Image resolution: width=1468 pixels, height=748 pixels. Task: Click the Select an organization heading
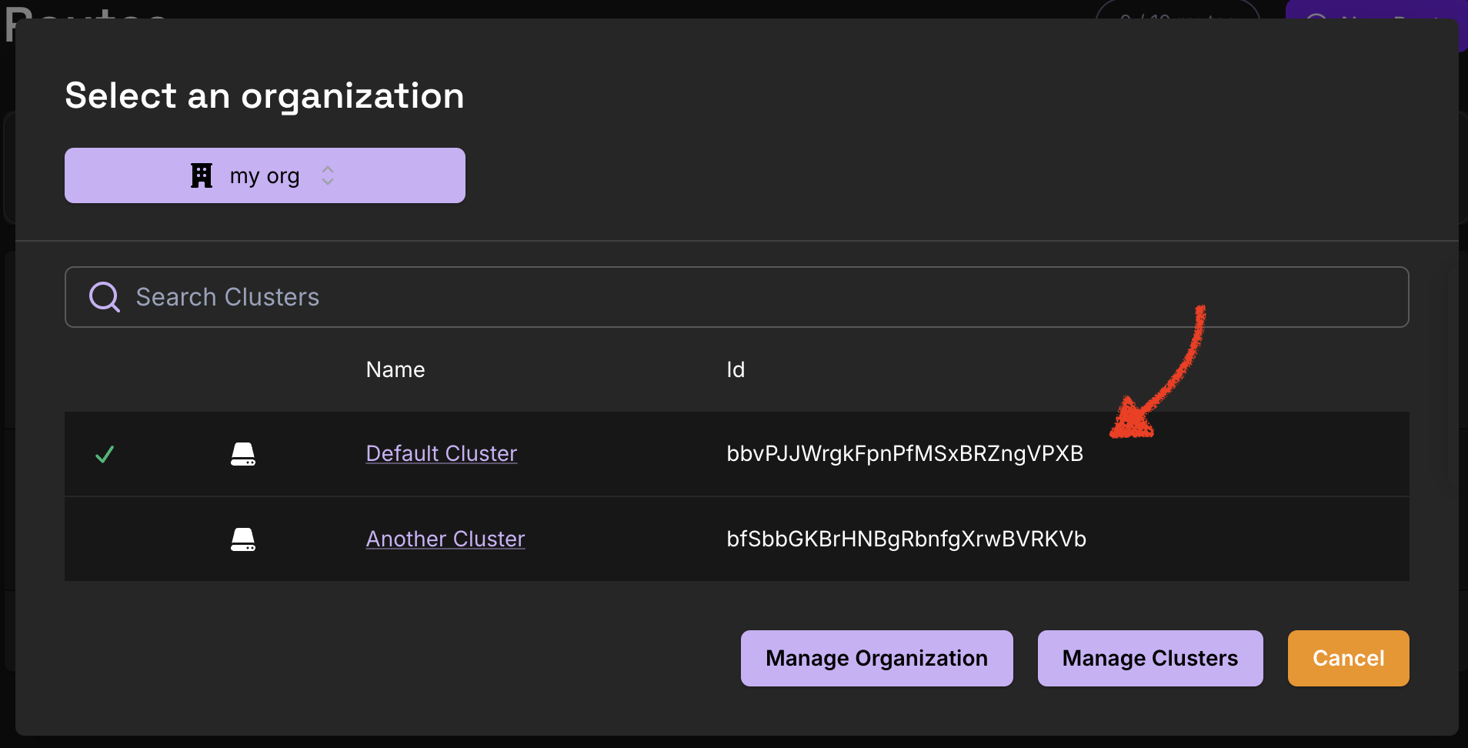click(x=265, y=96)
